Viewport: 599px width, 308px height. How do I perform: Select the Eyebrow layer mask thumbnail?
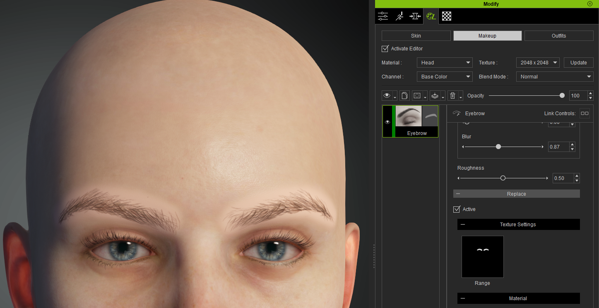430,116
